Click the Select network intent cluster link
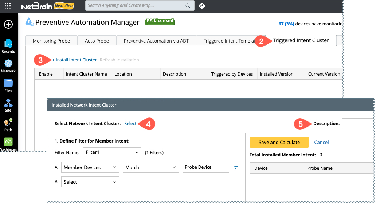 (130, 124)
